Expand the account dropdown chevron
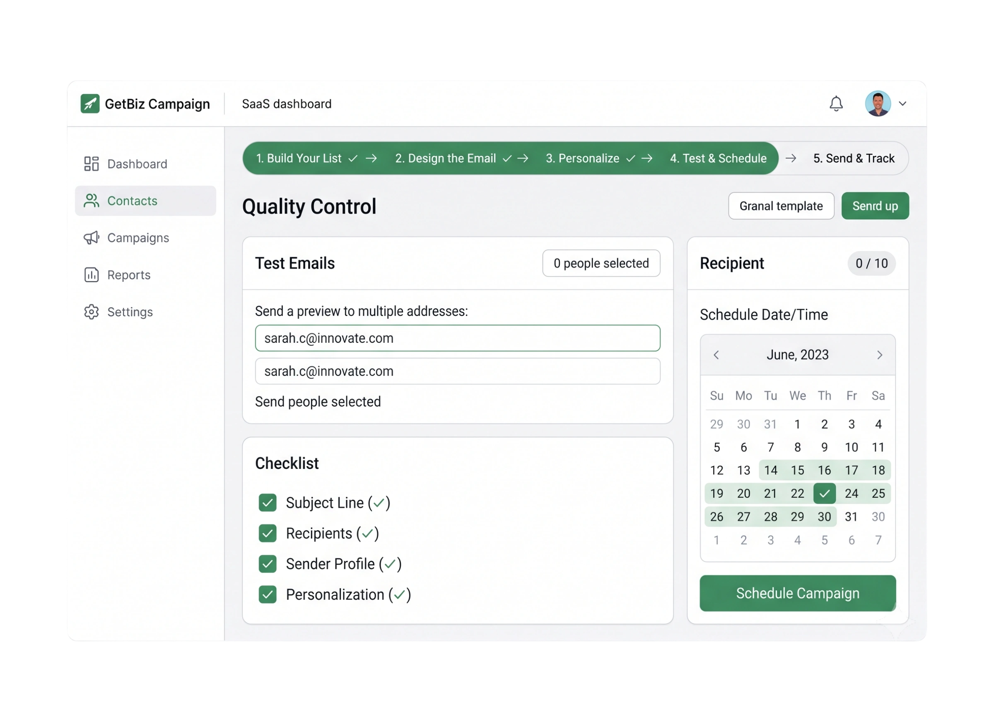The width and height of the screenshot is (994, 720). coord(902,104)
